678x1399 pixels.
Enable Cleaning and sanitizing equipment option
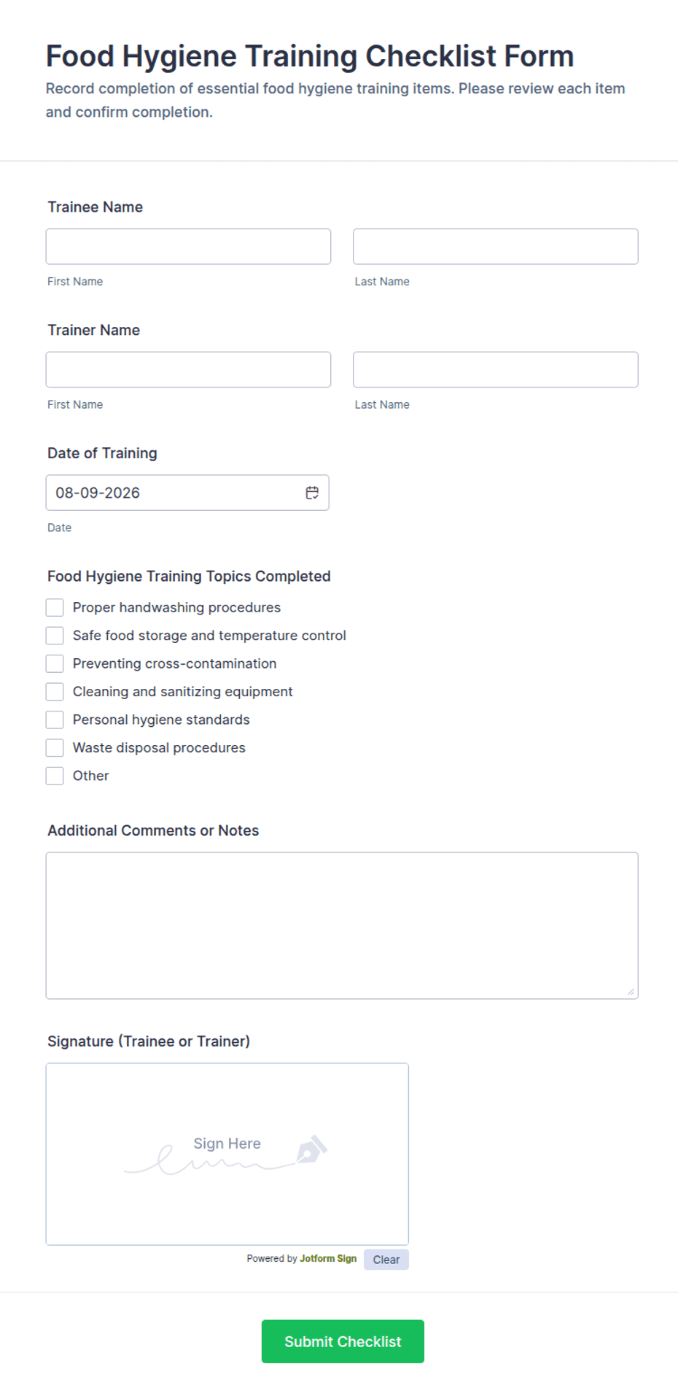coord(55,692)
